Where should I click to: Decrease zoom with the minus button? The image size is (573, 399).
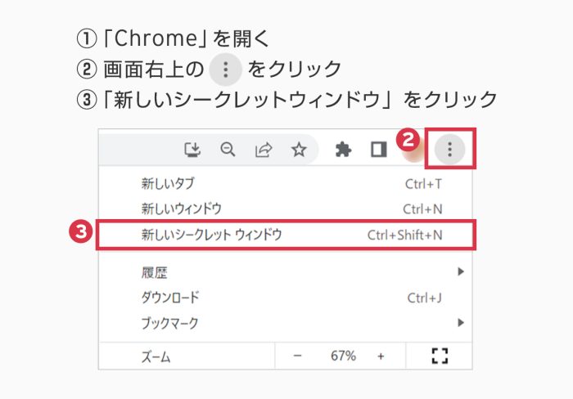pos(297,356)
